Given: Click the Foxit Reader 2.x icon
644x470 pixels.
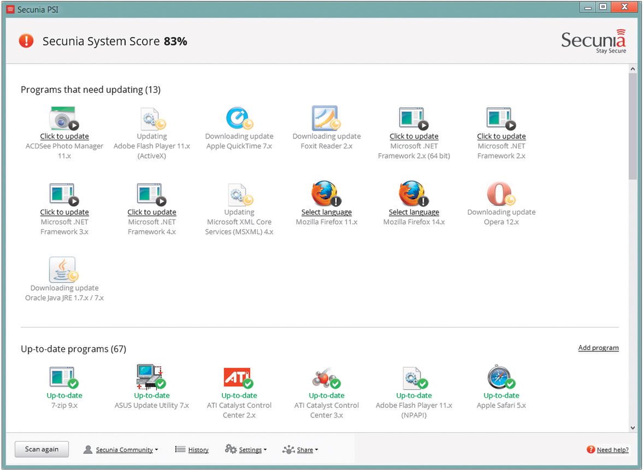Looking at the screenshot, I should 327,118.
